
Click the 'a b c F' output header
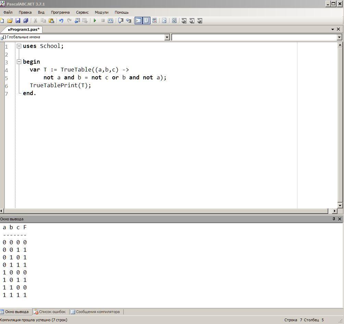pos(14,228)
